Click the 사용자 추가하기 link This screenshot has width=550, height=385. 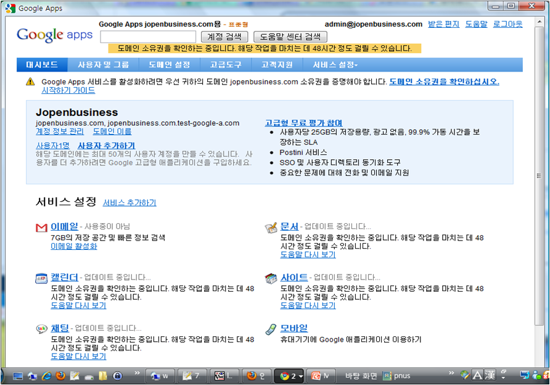(x=106, y=146)
